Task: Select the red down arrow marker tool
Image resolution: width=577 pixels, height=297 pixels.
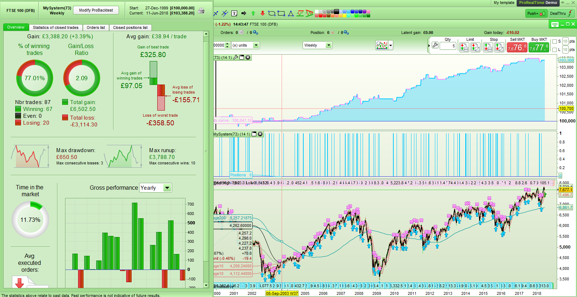Action: tap(262, 13)
